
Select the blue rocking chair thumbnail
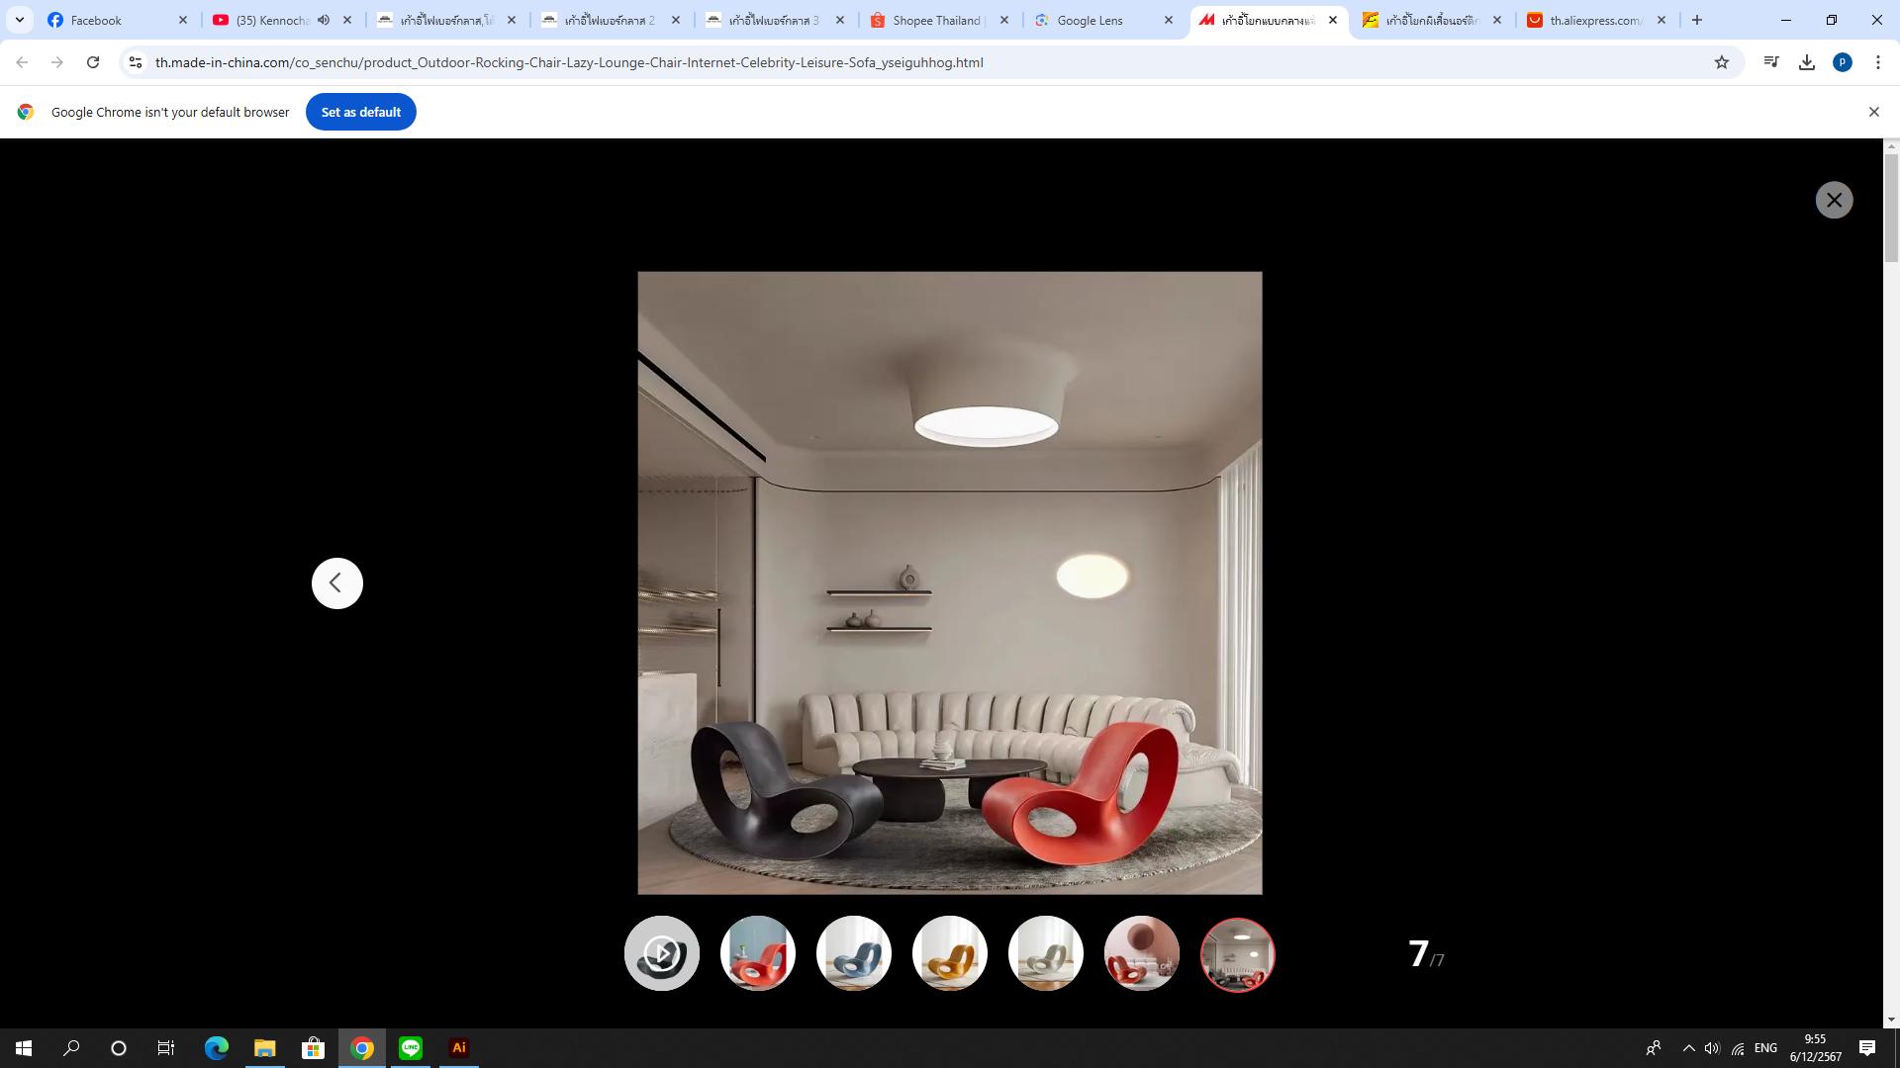[x=853, y=953]
